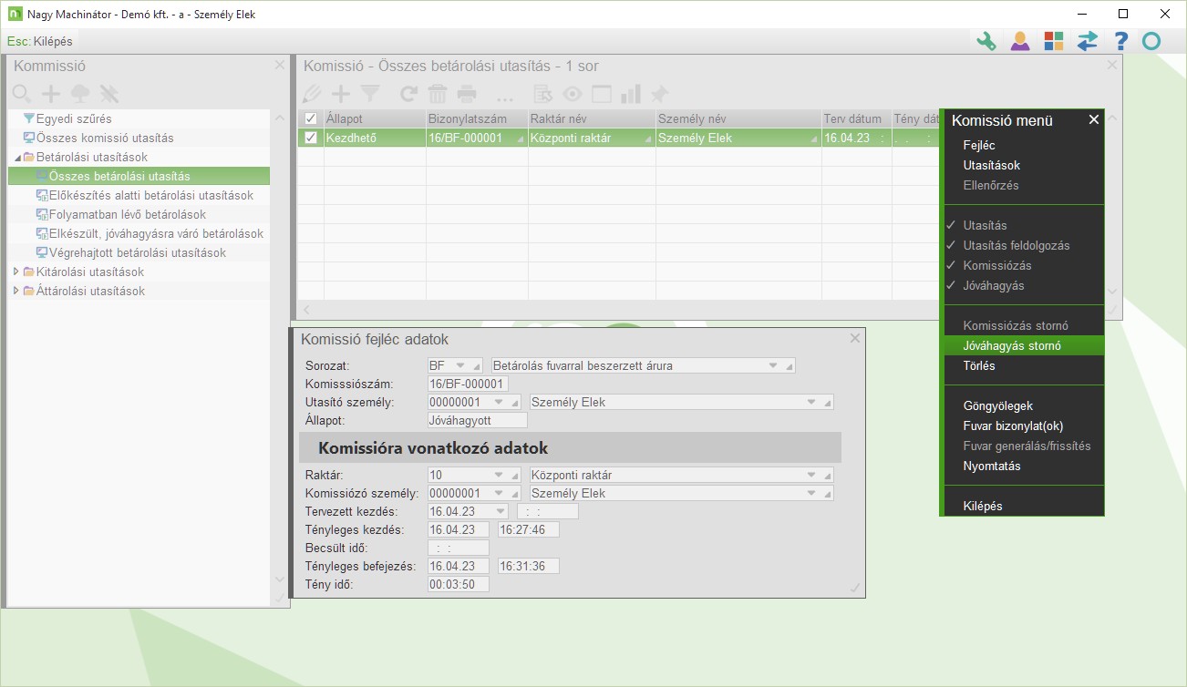Click the magnifier search icon in Kommissió panel
This screenshot has height=687, width=1187.
(22, 93)
